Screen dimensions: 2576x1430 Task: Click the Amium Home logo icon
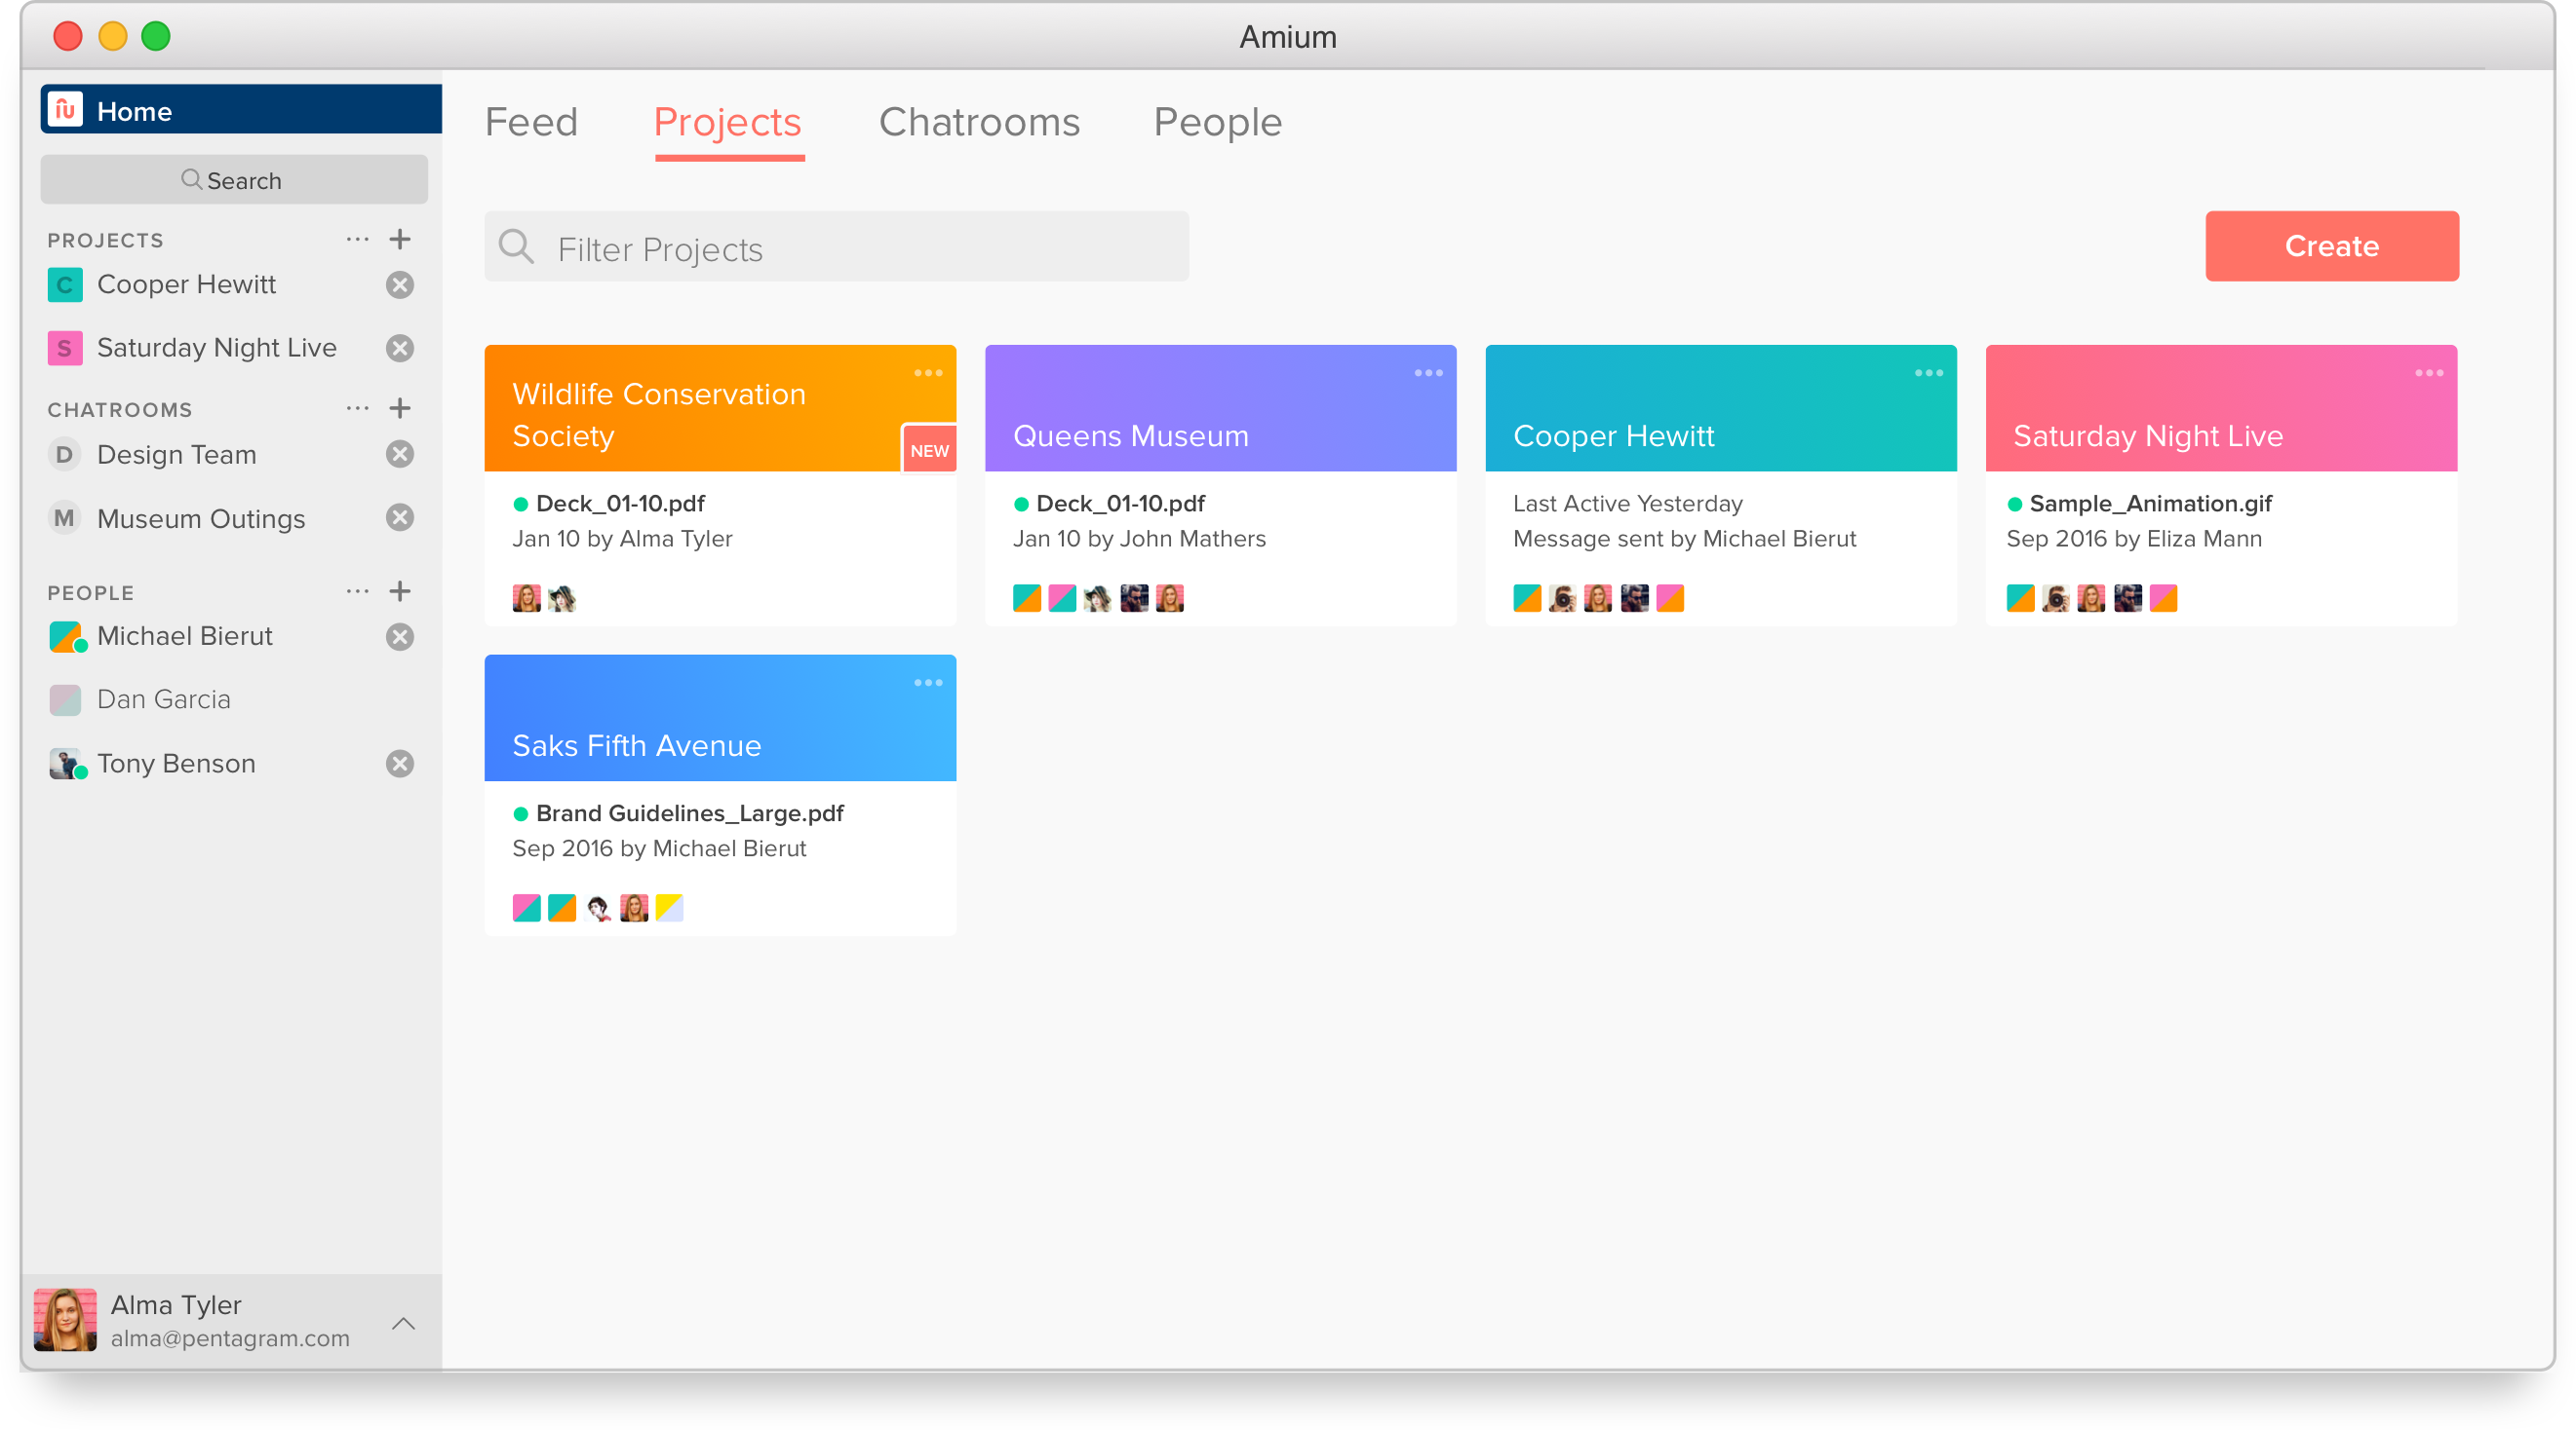point(66,110)
